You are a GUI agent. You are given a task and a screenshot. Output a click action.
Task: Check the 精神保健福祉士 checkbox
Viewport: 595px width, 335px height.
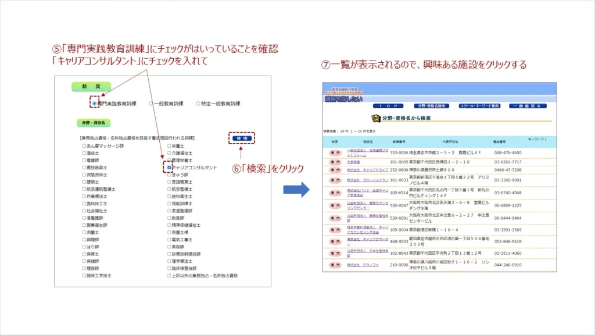point(169,225)
